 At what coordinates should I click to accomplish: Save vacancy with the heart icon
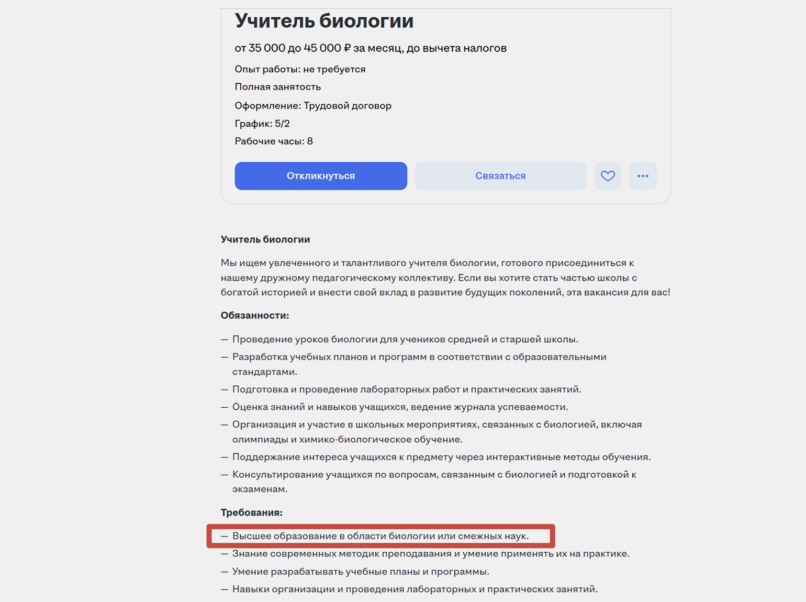point(608,176)
